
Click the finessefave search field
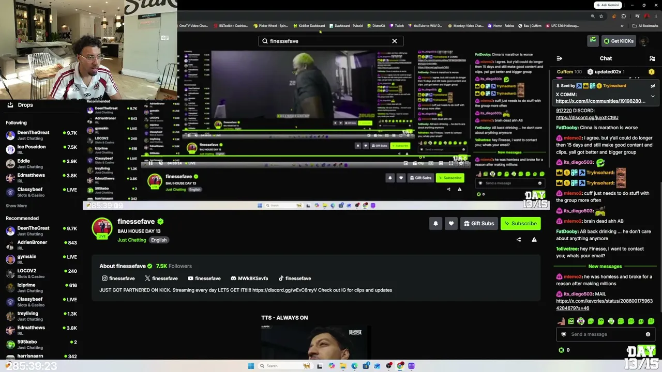[331, 41]
